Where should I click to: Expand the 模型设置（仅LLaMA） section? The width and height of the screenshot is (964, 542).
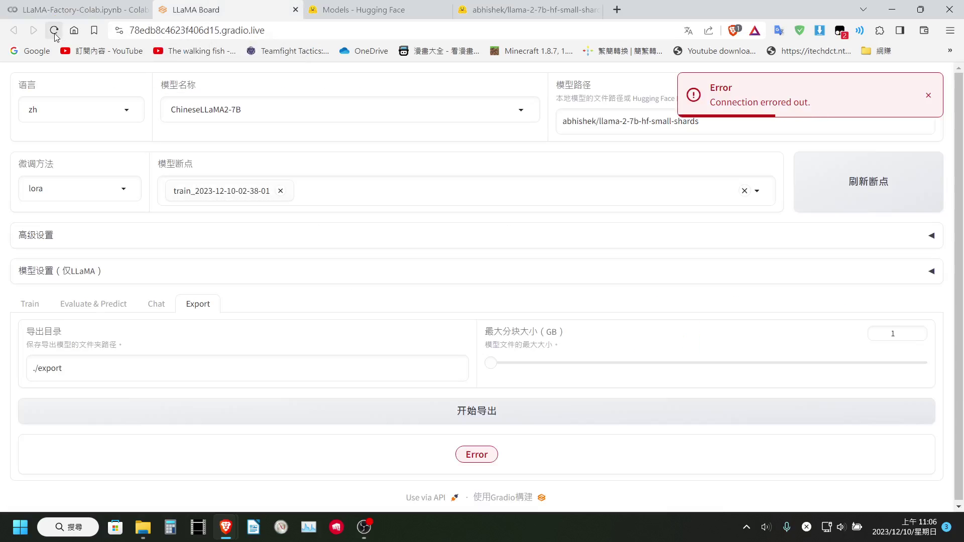click(476, 271)
